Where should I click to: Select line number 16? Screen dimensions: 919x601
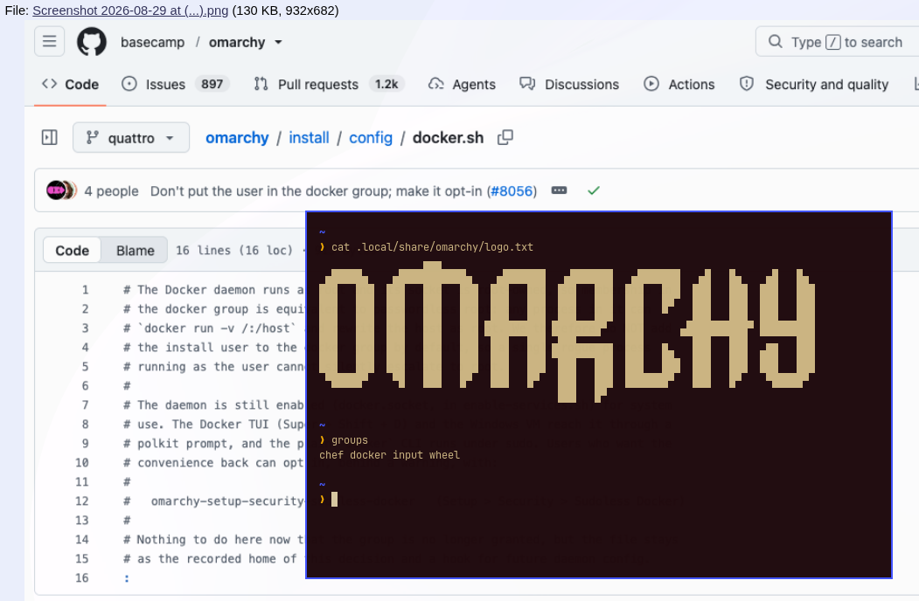tap(82, 578)
